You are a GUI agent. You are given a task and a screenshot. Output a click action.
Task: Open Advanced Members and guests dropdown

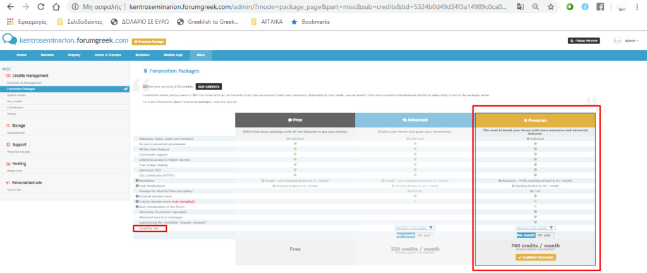[x=415, y=228]
